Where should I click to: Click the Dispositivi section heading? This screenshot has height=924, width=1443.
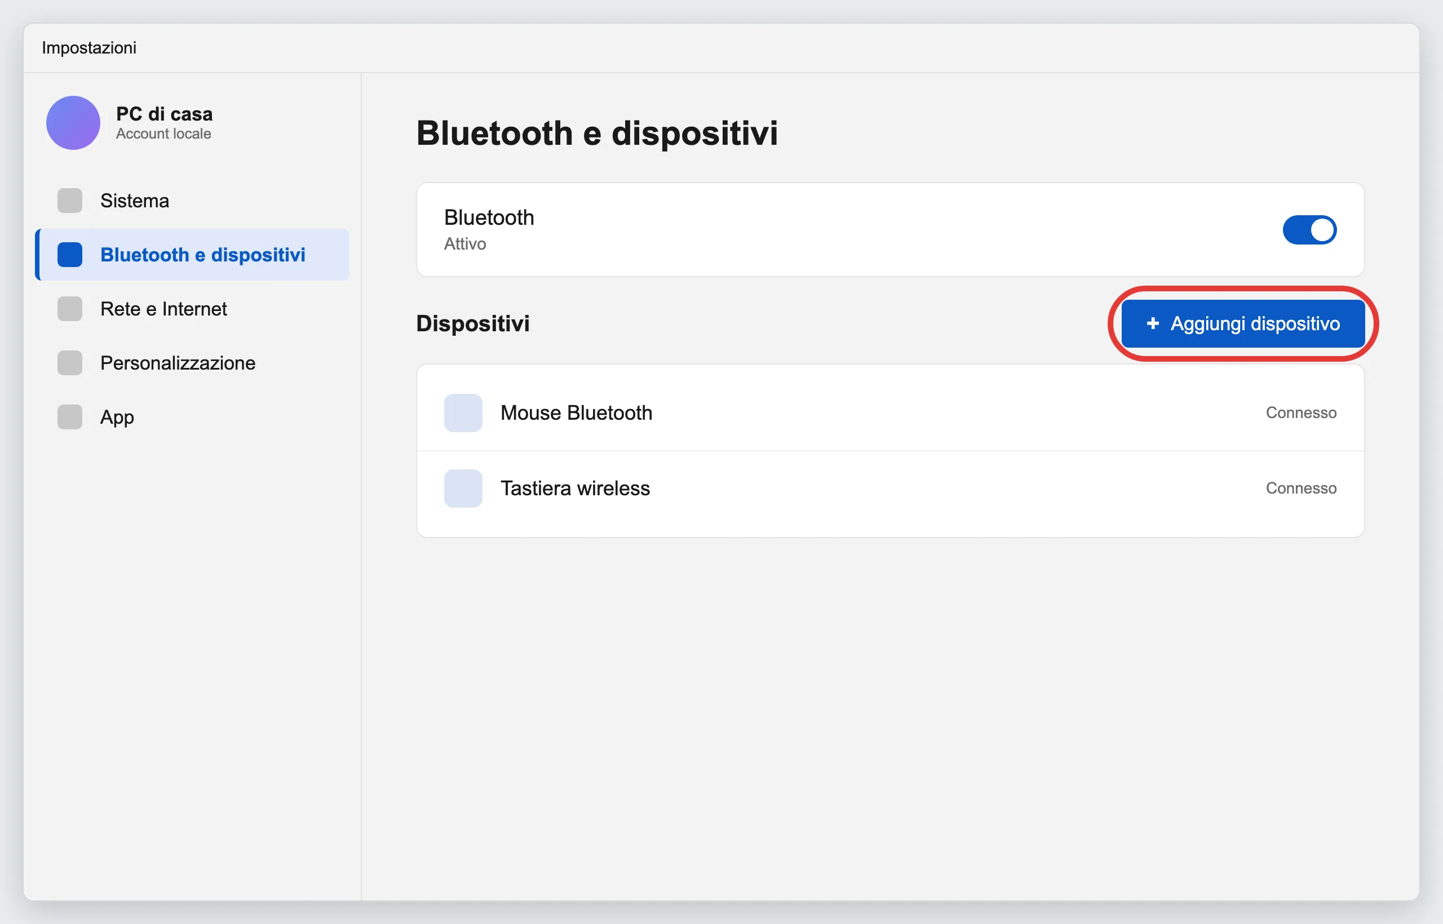point(473,323)
